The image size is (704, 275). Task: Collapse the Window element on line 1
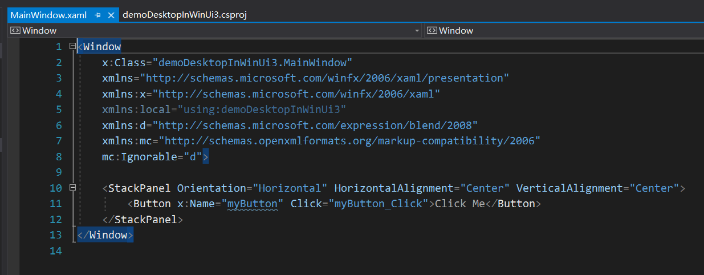[72, 46]
